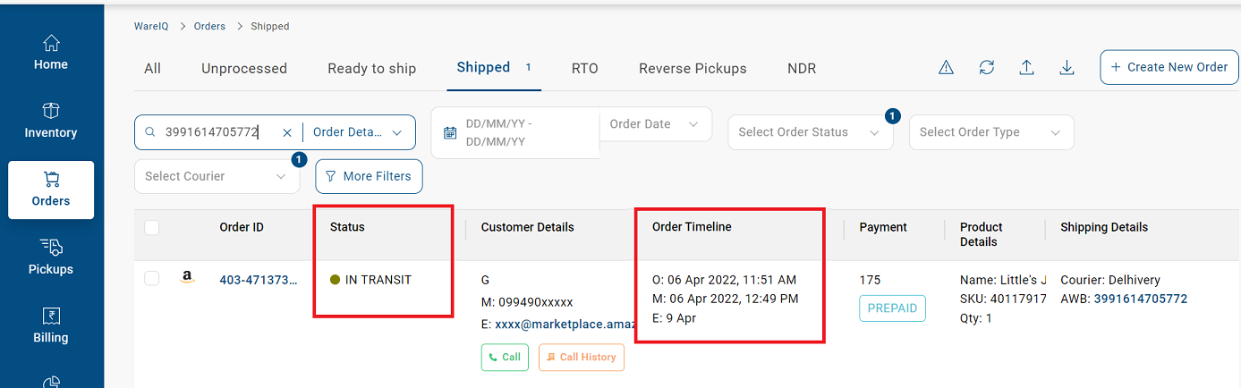Open the Home sidebar icon
Screen dimensions: 1241x388
click(51, 43)
